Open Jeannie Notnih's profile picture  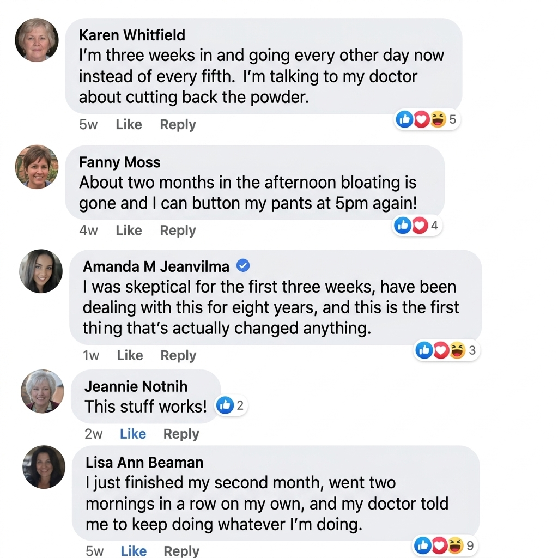pyautogui.click(x=43, y=391)
